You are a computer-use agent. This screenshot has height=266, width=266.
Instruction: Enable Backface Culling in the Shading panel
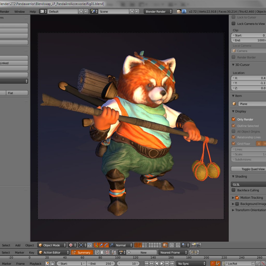[x=233, y=190]
